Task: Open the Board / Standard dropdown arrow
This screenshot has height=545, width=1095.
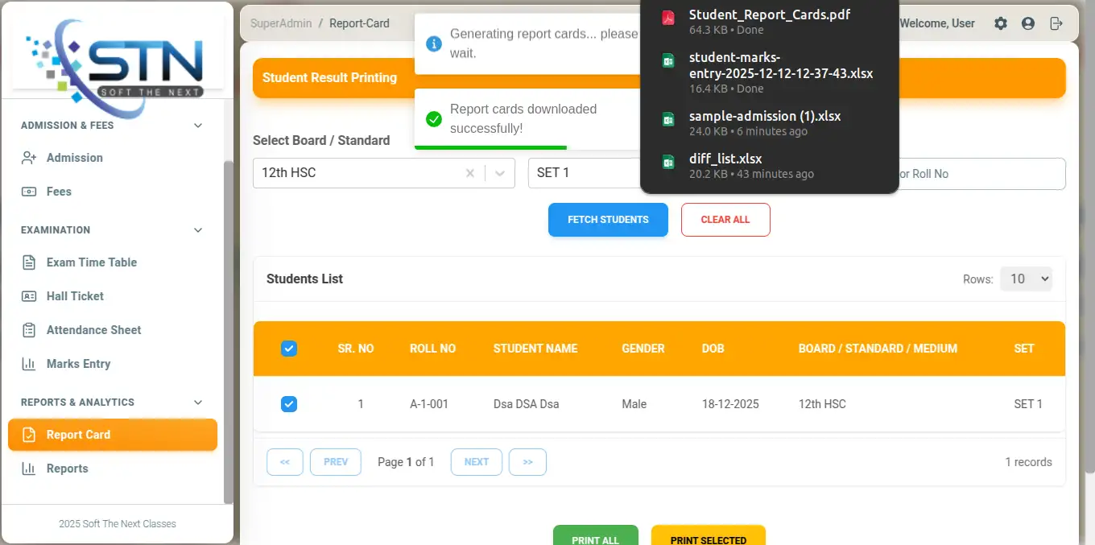Action: pyautogui.click(x=500, y=173)
